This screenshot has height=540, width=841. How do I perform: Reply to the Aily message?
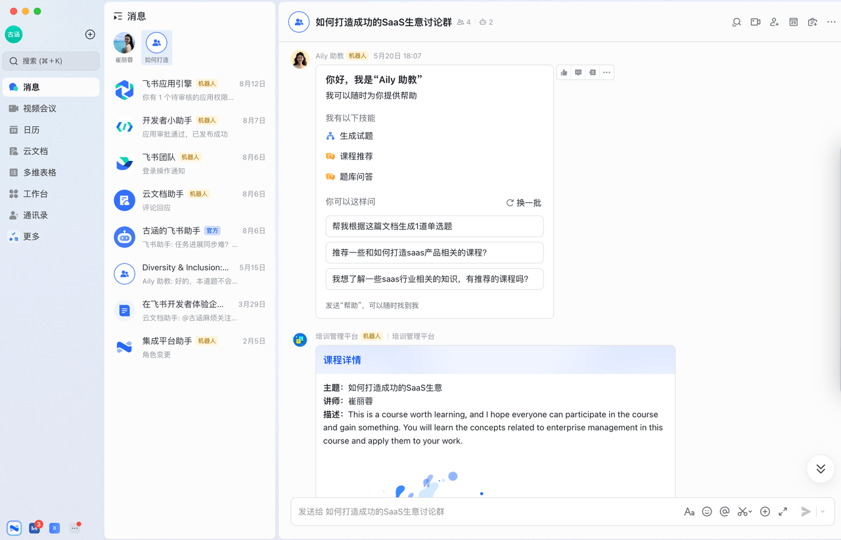click(578, 72)
